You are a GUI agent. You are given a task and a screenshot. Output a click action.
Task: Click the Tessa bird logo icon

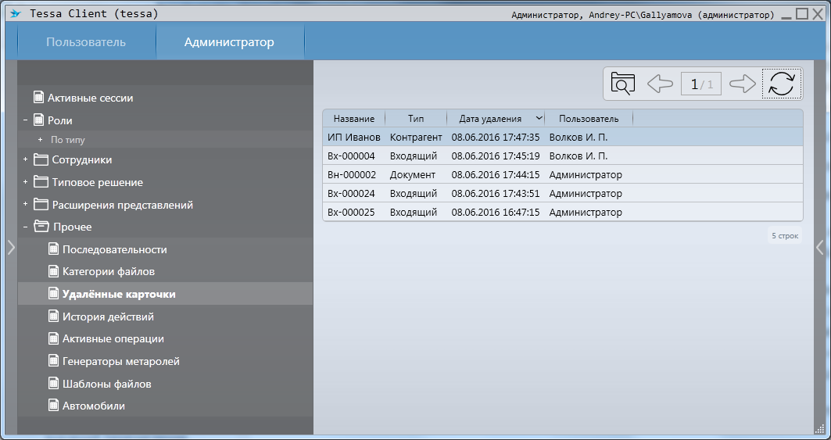[15, 14]
